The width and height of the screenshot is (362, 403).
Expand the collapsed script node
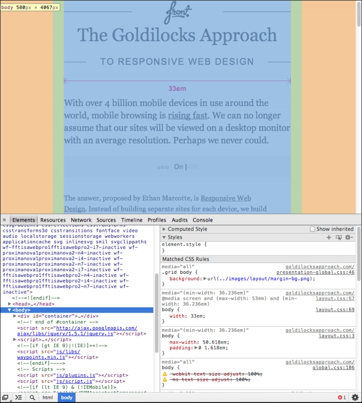pos(14,339)
